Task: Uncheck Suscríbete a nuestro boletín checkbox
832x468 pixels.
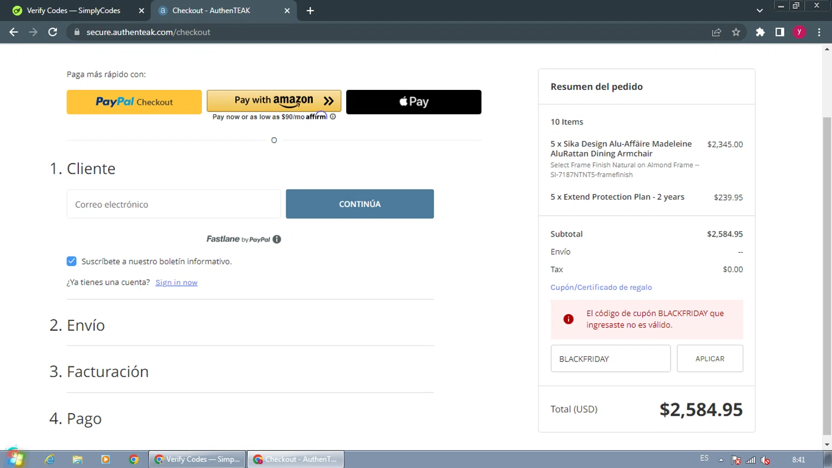Action: 72,261
